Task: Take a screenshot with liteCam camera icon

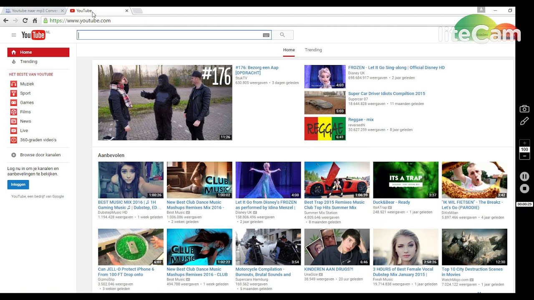Action: click(524, 109)
